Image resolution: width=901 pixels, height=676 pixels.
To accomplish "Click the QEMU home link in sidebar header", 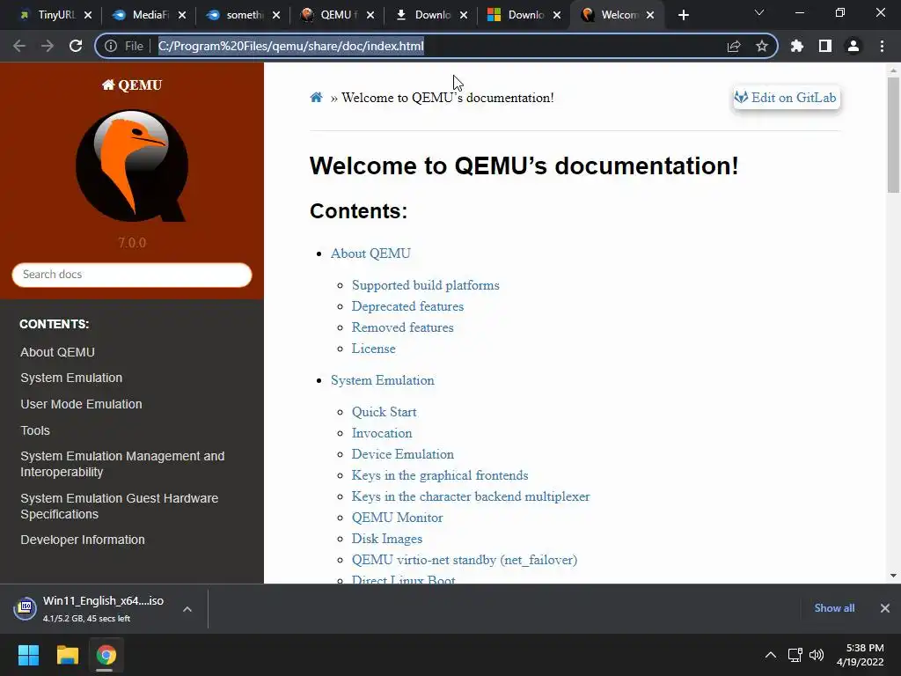I will coord(132,85).
